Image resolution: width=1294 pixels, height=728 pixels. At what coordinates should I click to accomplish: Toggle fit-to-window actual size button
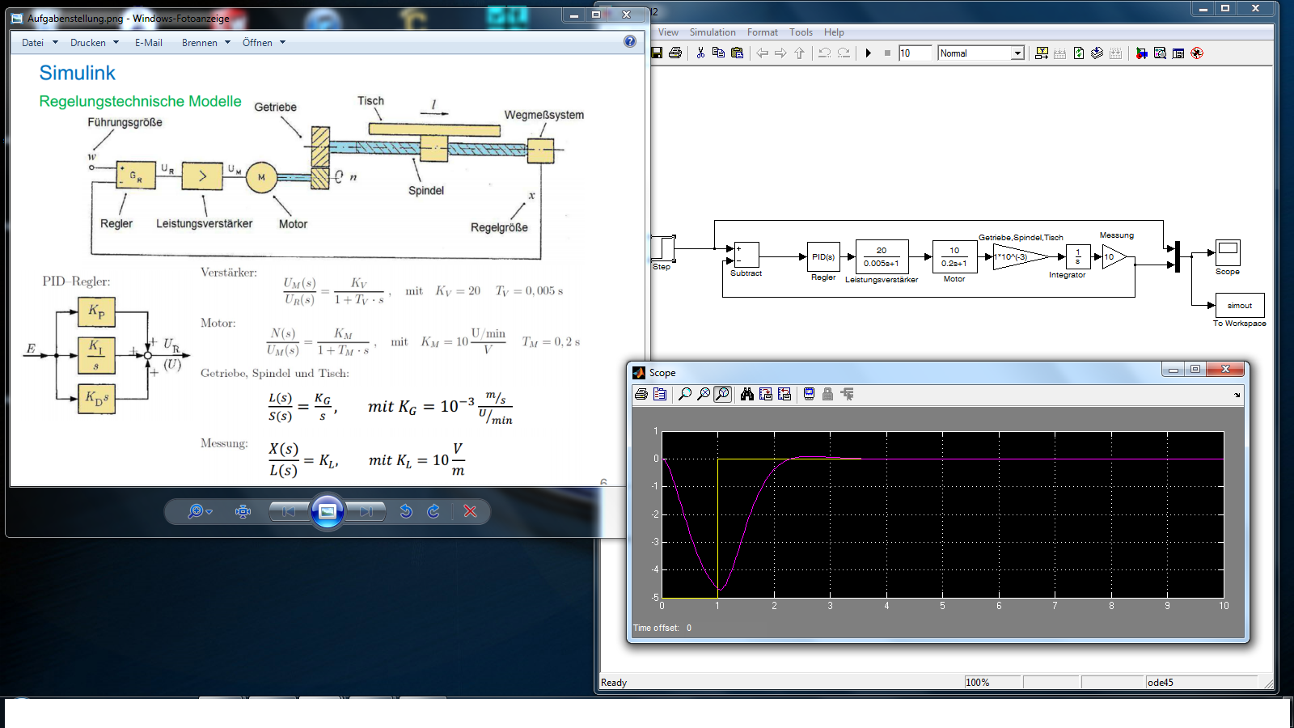pyautogui.click(x=243, y=511)
